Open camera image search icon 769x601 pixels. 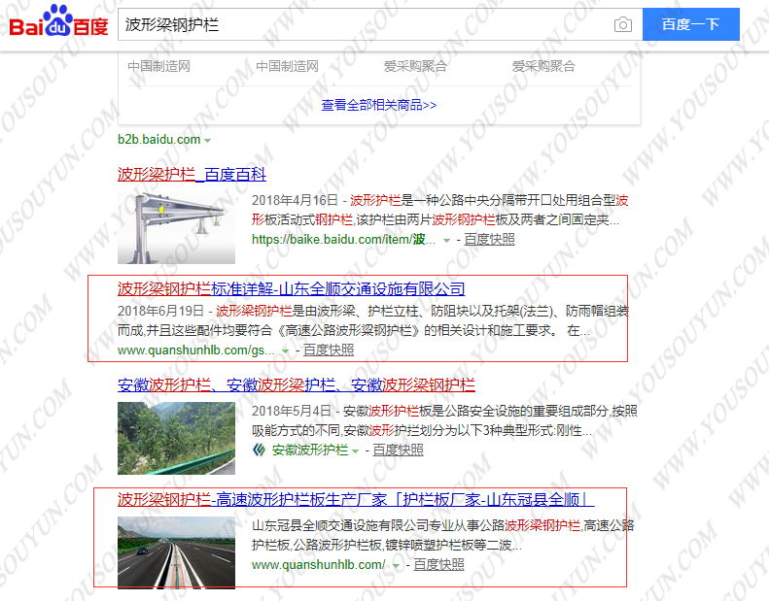click(x=623, y=24)
